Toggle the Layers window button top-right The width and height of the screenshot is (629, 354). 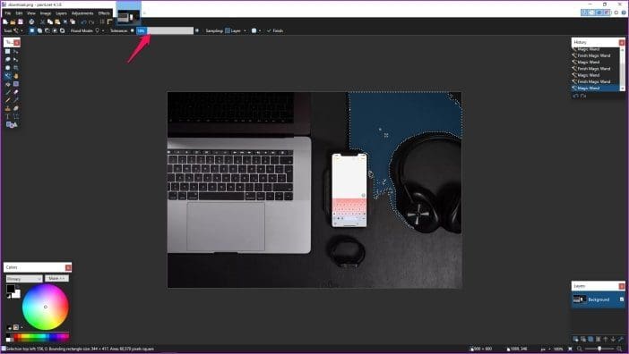[x=599, y=13]
